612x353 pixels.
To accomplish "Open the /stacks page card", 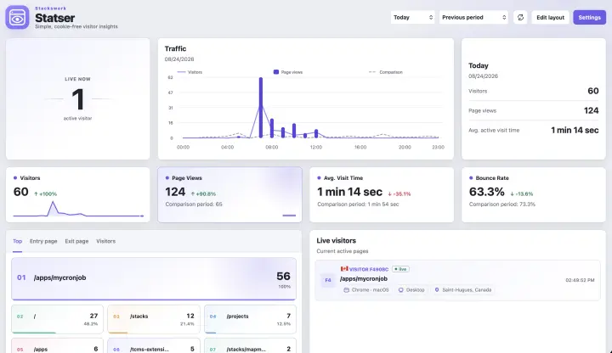I will tap(154, 320).
